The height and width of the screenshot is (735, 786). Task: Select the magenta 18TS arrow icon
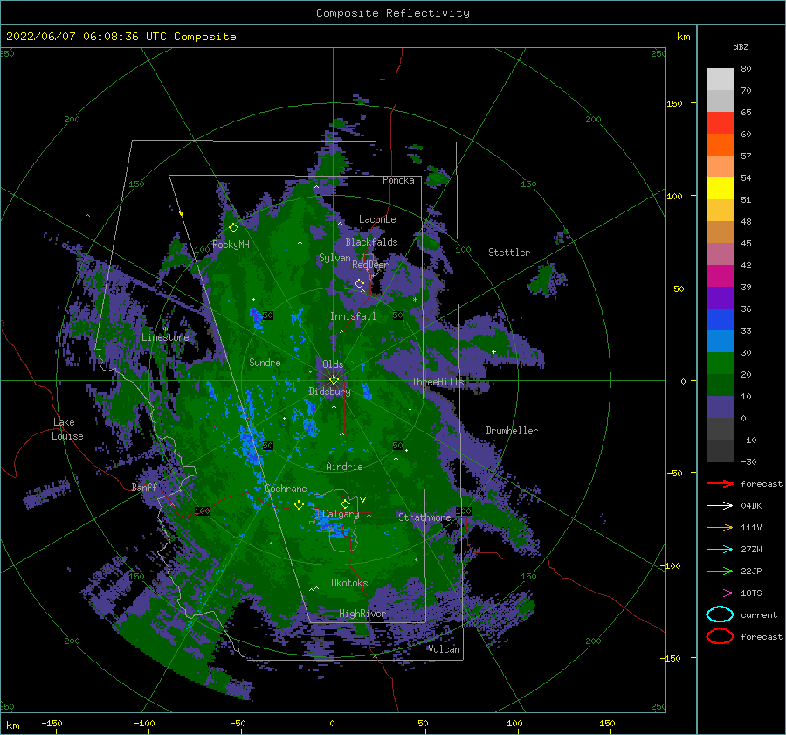(x=720, y=593)
